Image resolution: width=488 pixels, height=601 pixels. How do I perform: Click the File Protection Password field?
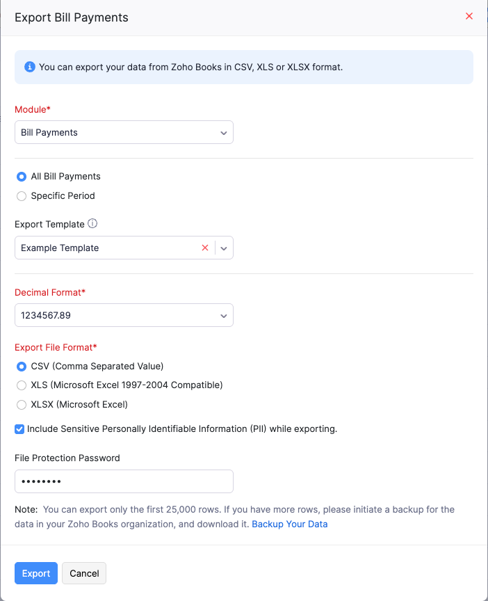click(124, 481)
